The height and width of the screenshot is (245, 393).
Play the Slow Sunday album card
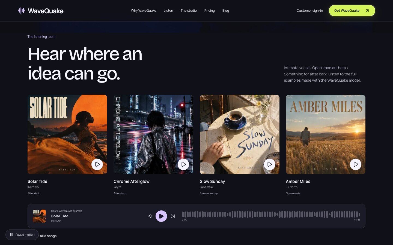tap(270, 164)
